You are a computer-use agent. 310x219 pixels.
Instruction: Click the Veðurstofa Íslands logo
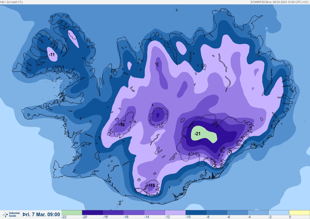(x=11, y=214)
